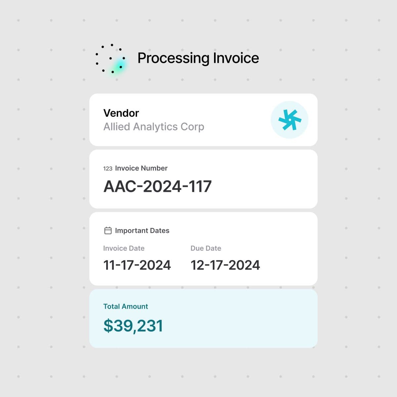The image size is (397, 397).
Task: Click the Due Date label
Action: click(206, 248)
